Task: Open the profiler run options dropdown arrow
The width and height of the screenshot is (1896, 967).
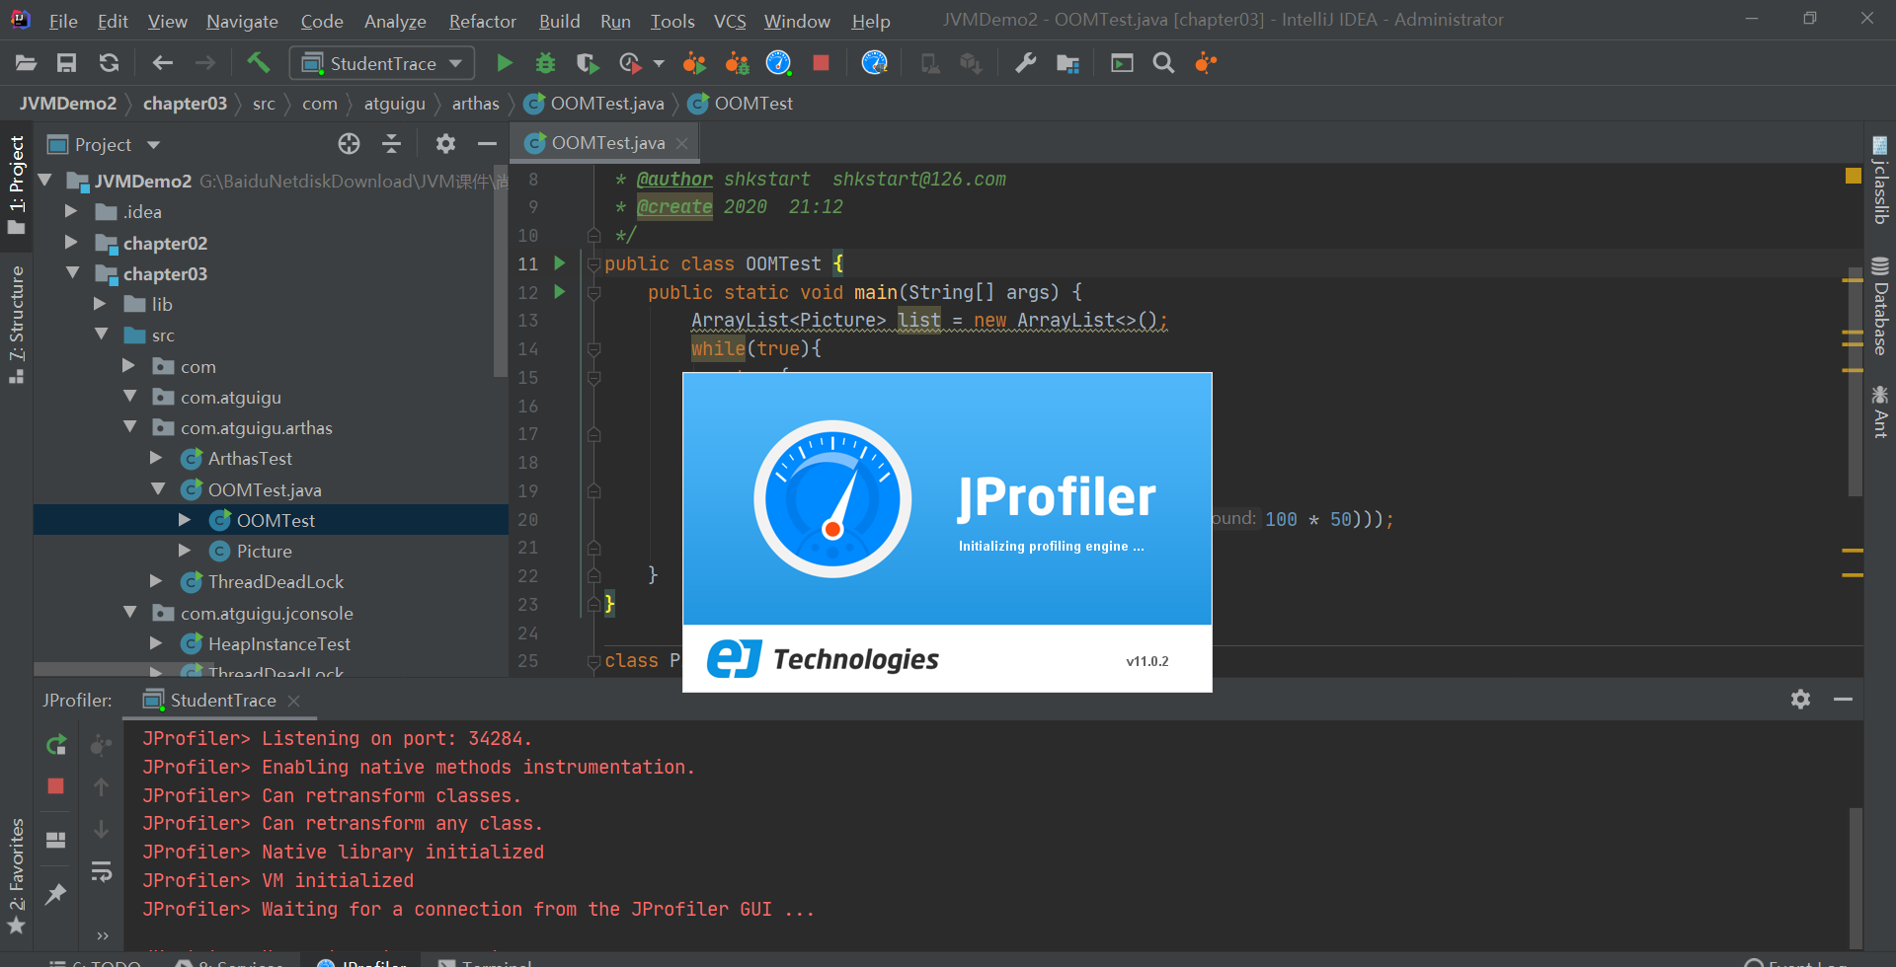Action: tap(659, 64)
